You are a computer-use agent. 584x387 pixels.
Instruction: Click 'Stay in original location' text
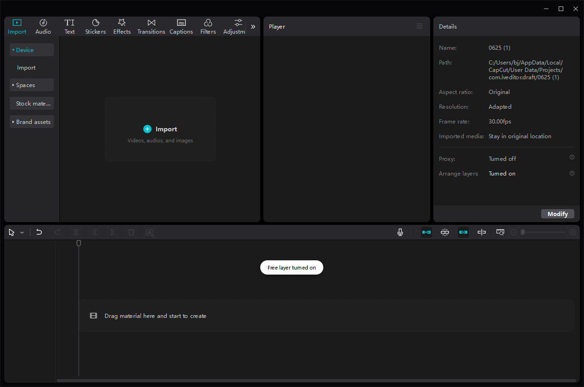pos(520,136)
